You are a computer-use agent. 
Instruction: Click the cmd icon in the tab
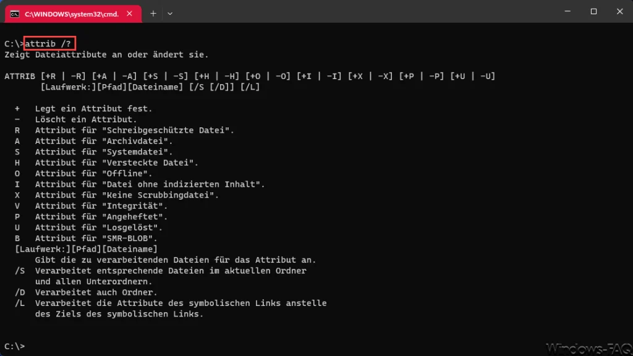pyautogui.click(x=15, y=14)
